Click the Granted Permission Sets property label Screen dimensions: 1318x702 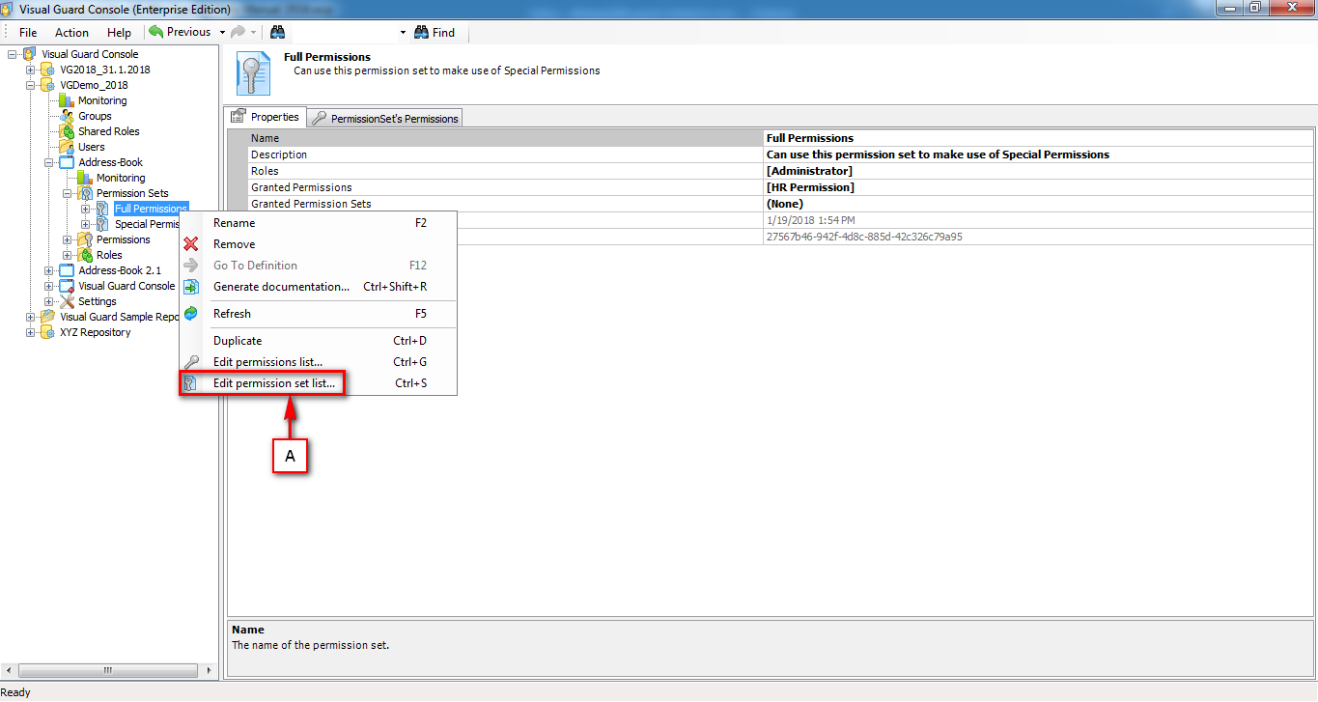point(311,204)
